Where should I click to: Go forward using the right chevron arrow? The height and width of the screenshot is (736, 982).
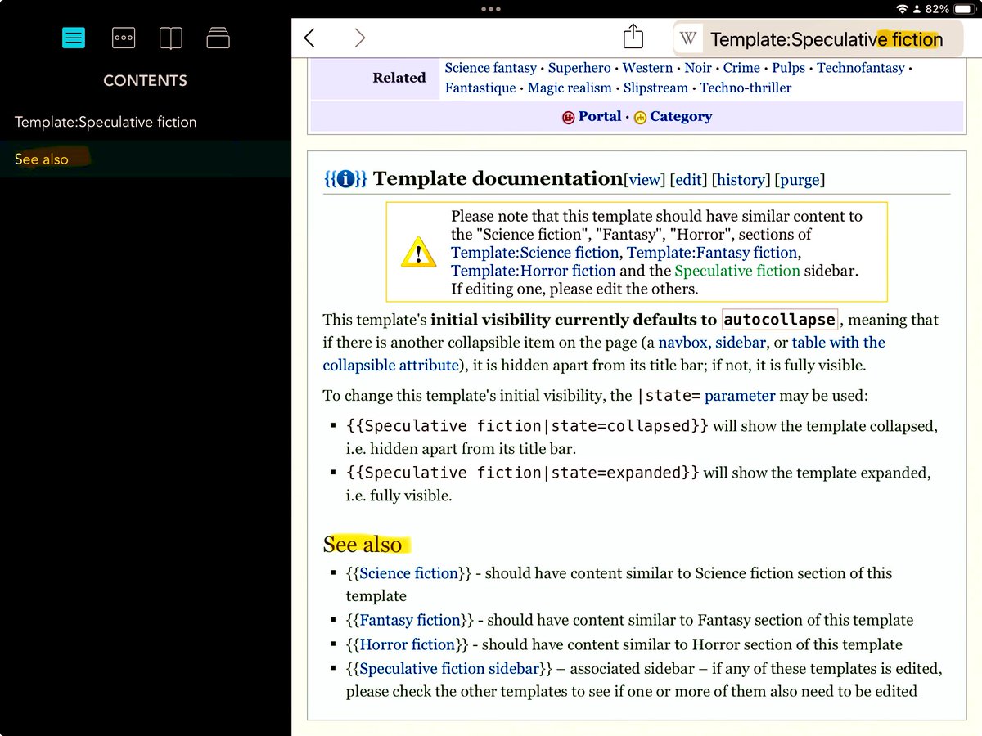359,37
